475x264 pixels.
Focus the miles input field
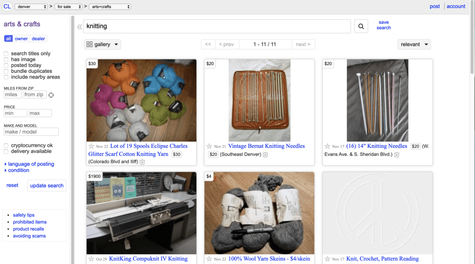(x=13, y=95)
